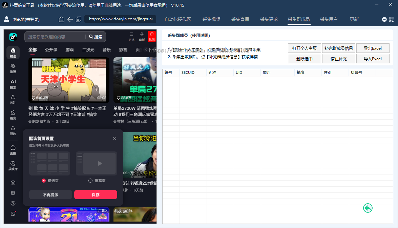The width and height of the screenshot is (398, 228).
Task: Click the QR code icon in header
Action: [392, 20]
